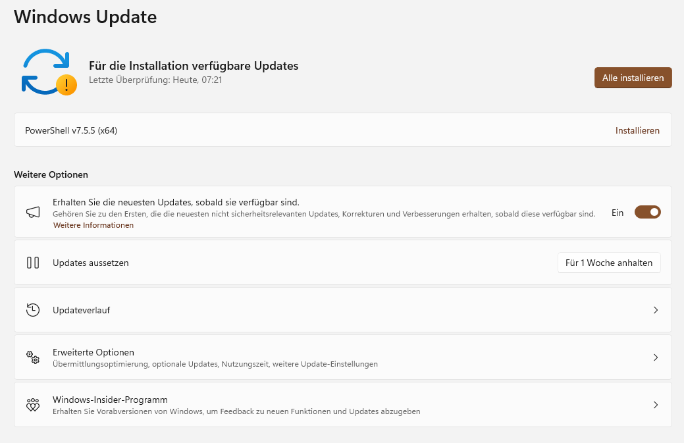Disable the get latest updates toggle

647,212
